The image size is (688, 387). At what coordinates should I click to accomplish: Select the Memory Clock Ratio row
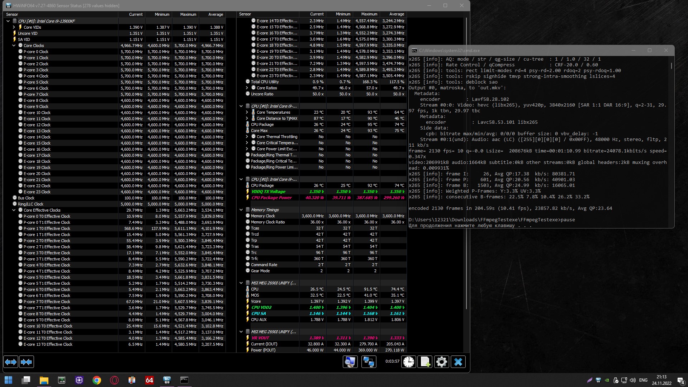[326, 222]
